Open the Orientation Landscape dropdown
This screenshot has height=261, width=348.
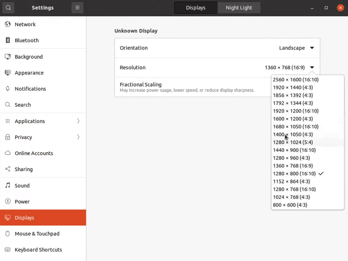(296, 48)
